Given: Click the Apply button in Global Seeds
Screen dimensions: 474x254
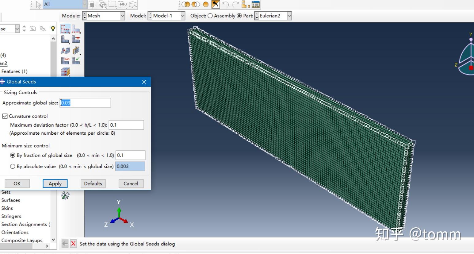Looking at the screenshot, I should (55, 183).
